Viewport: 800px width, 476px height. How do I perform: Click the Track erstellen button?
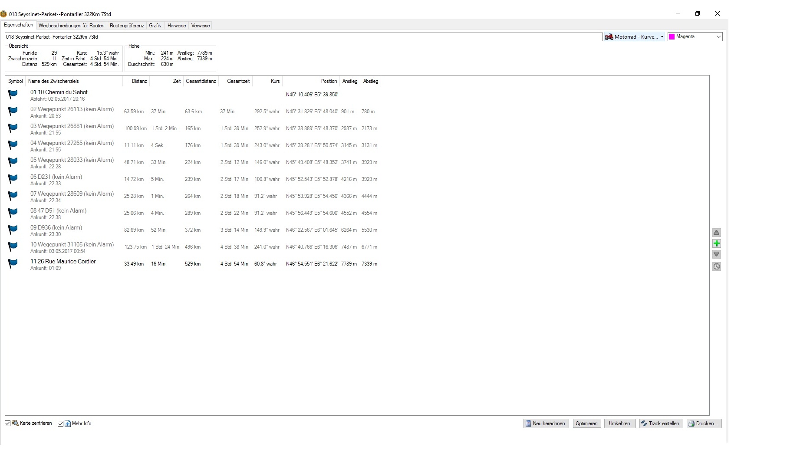pyautogui.click(x=661, y=423)
